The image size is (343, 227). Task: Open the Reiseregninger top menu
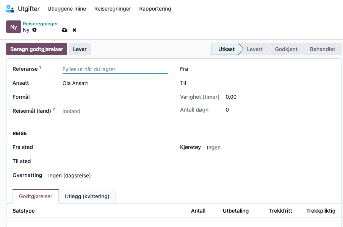(113, 9)
